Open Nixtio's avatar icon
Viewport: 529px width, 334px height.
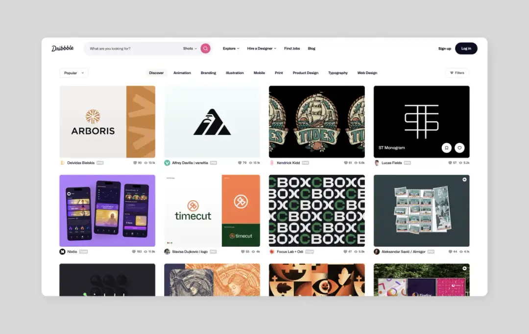click(63, 251)
